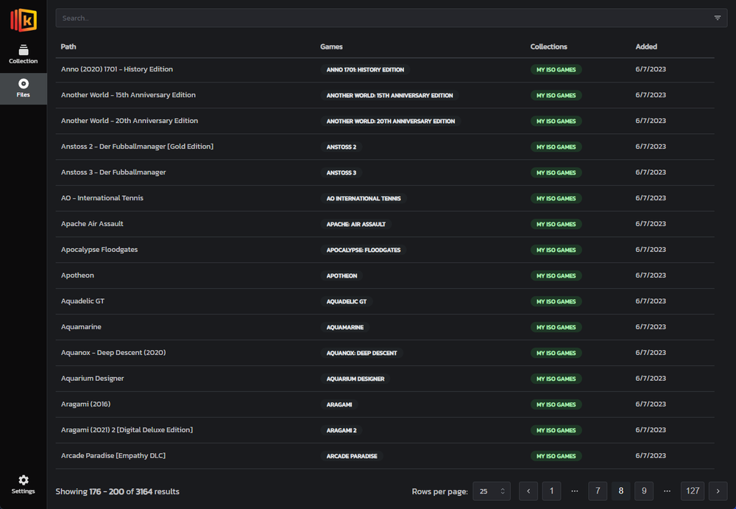The width and height of the screenshot is (736, 509).
Task: Click the 6/7/2023 date in Aquadelic GT row
Action: (x=651, y=301)
